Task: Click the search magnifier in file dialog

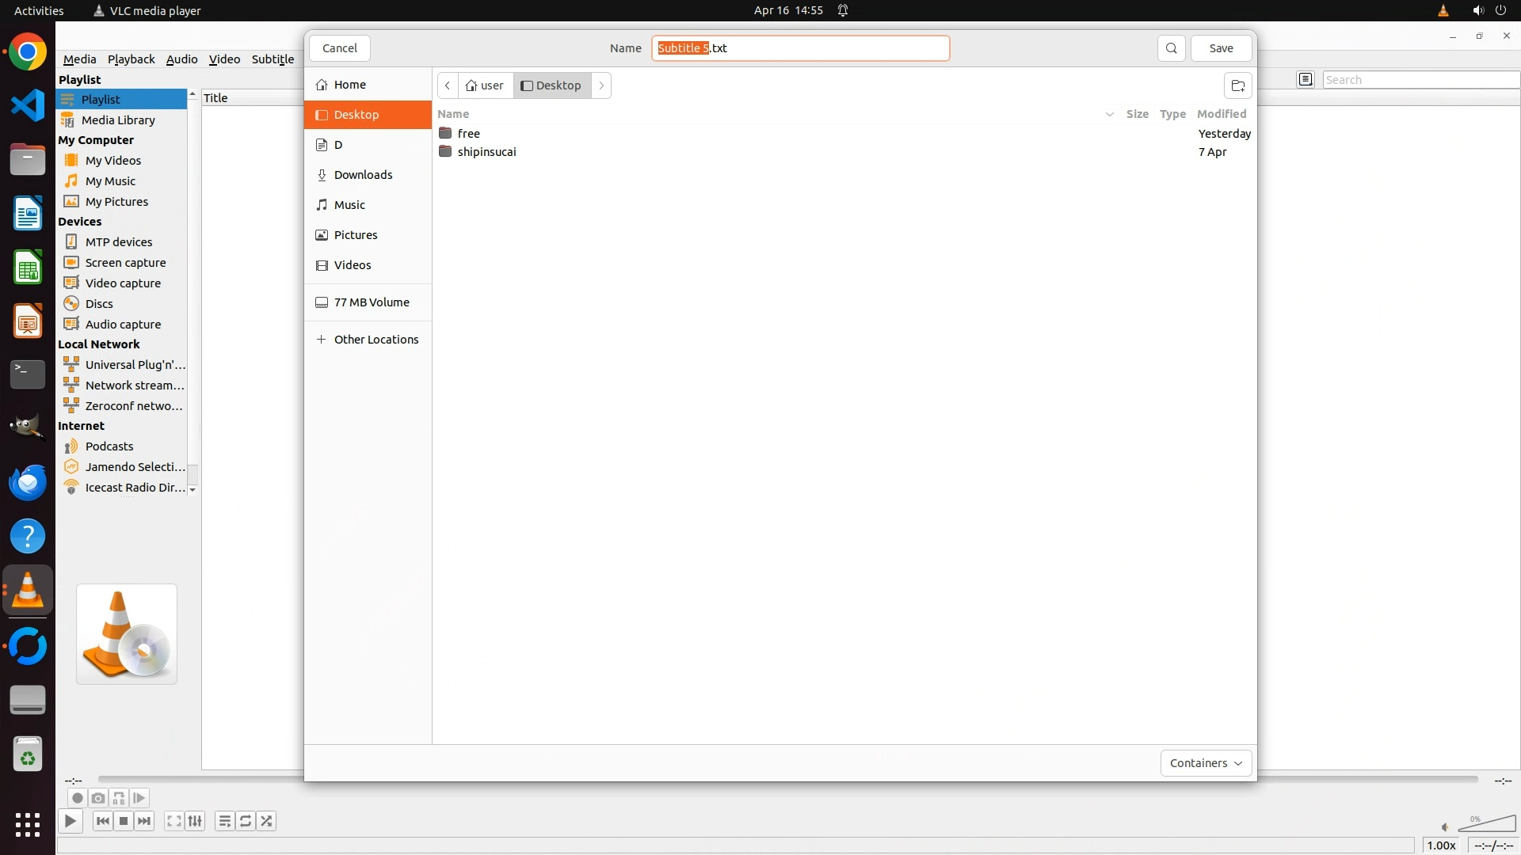Action: pos(1171,48)
